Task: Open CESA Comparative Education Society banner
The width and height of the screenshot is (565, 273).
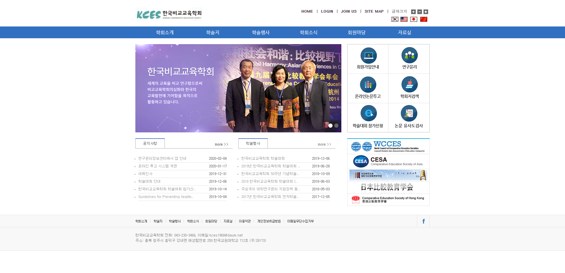Action: point(388,161)
